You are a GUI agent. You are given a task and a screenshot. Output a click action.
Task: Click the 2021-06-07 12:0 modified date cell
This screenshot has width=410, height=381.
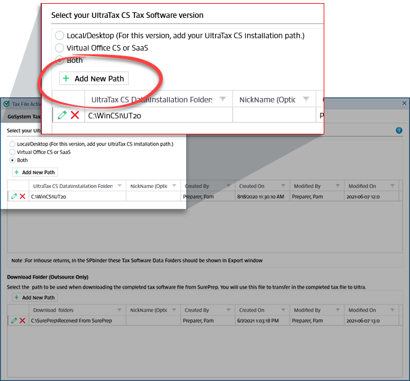tap(372, 197)
